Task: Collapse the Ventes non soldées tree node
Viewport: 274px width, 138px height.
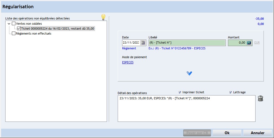Action: 9,24
